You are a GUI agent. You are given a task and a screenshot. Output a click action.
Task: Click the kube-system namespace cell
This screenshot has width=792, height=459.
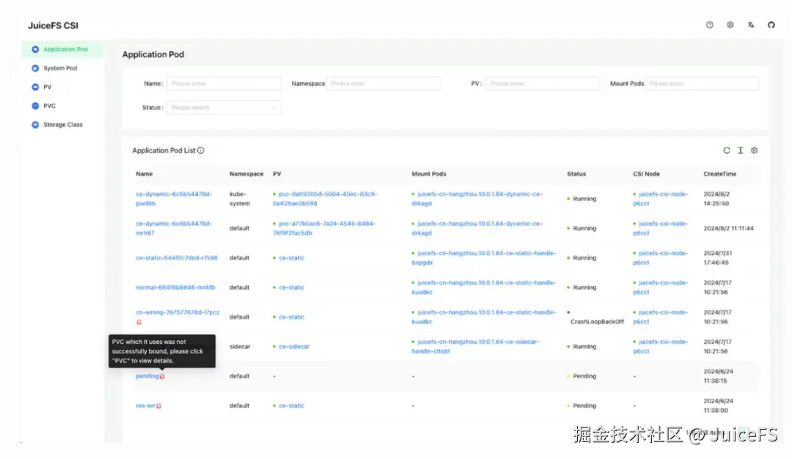pos(239,199)
